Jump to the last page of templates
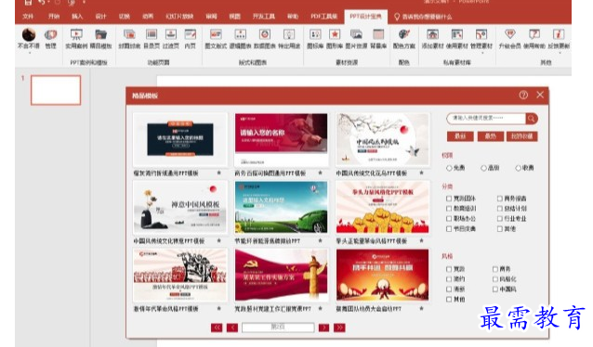The height and width of the screenshot is (347, 593). tap(339, 328)
